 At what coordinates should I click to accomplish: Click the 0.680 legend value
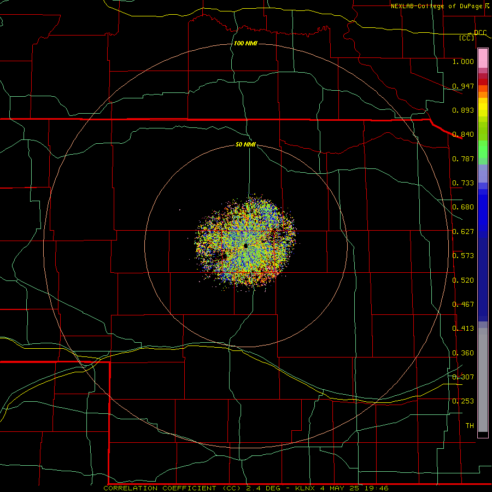click(x=463, y=207)
